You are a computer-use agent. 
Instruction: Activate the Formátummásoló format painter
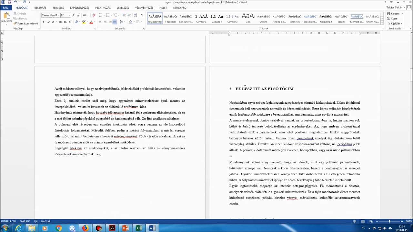[x=26, y=23]
